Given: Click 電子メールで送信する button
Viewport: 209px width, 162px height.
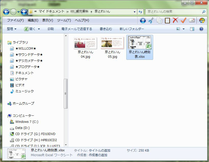Looking at the screenshot, I should [x=77, y=29].
